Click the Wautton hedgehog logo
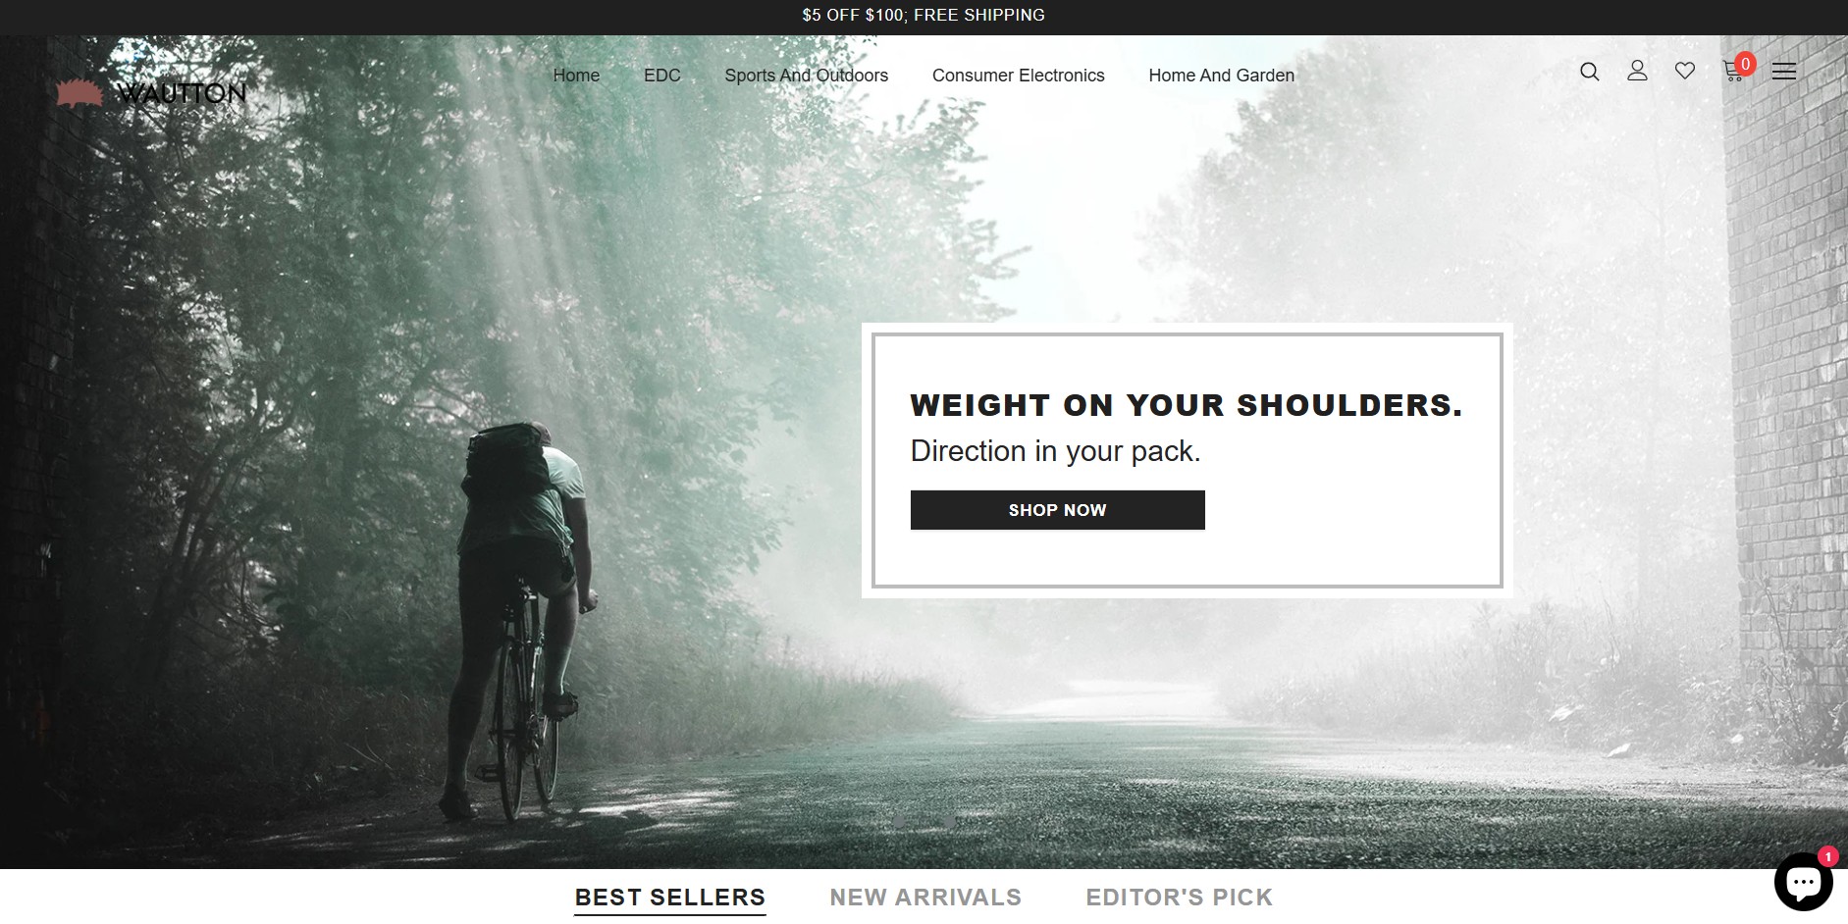Image resolution: width=1848 pixels, height=924 pixels. click(x=151, y=93)
